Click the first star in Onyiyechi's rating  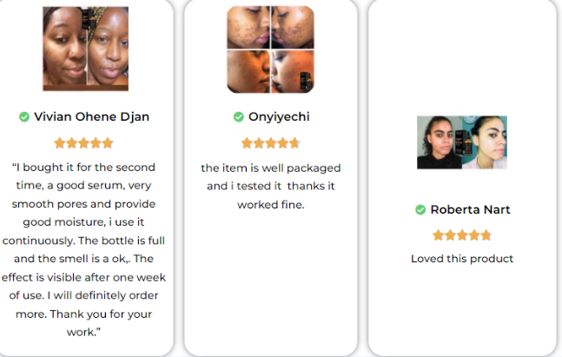click(247, 143)
